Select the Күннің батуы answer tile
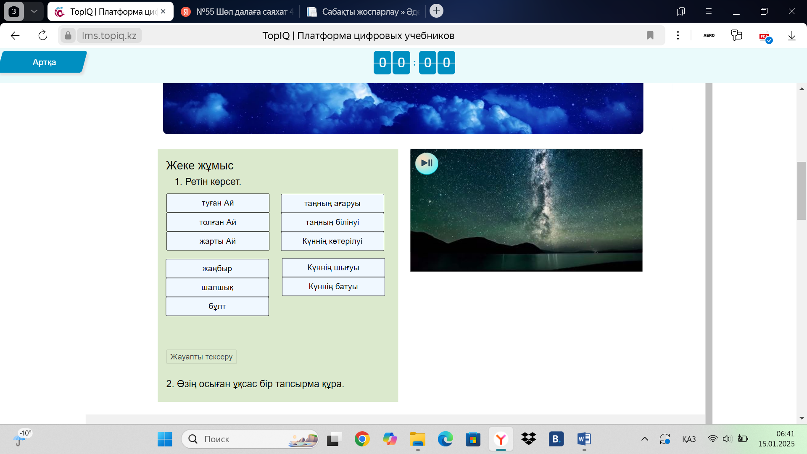 333,287
